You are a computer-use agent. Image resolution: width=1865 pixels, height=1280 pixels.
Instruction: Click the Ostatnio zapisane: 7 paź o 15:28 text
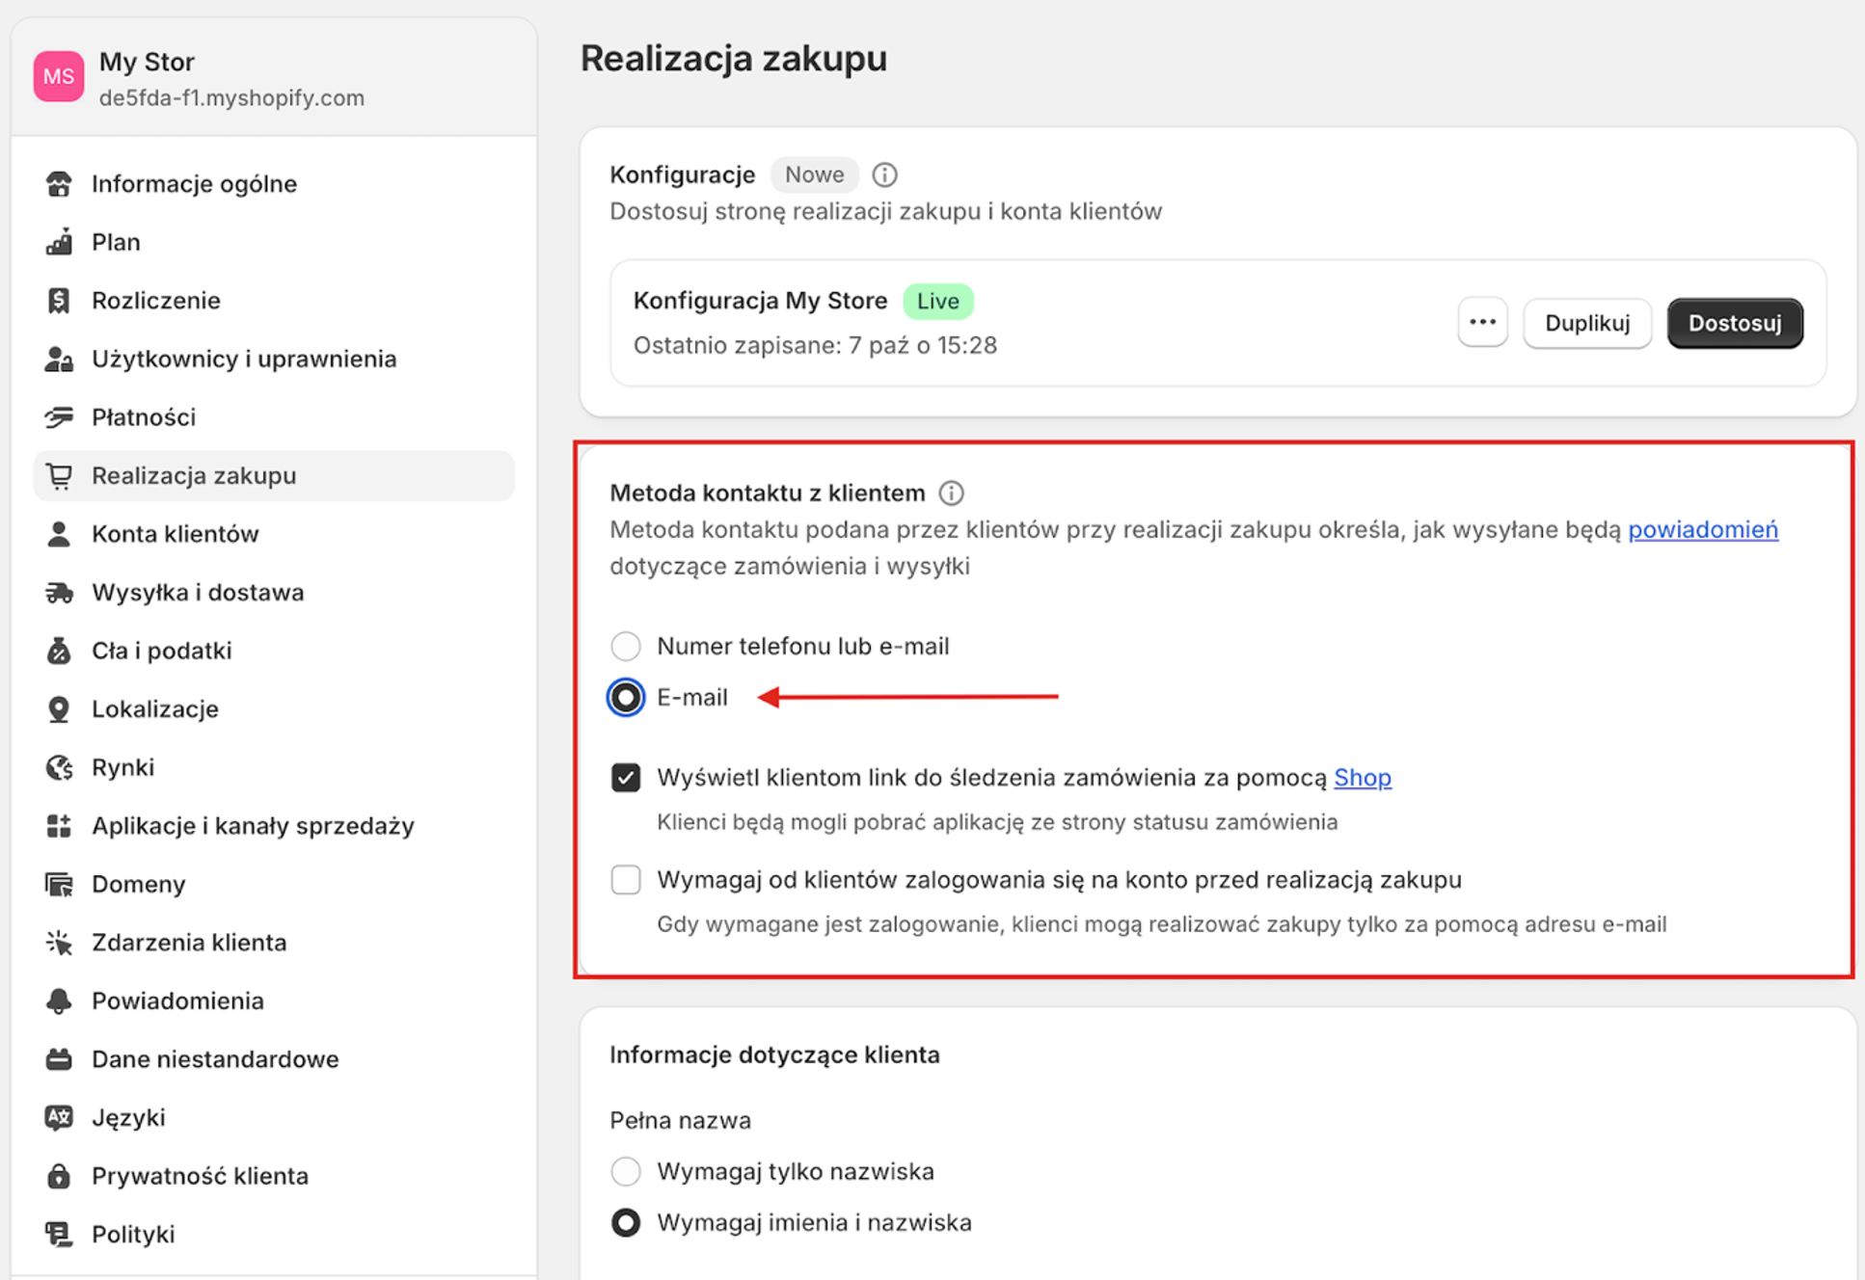tap(815, 345)
